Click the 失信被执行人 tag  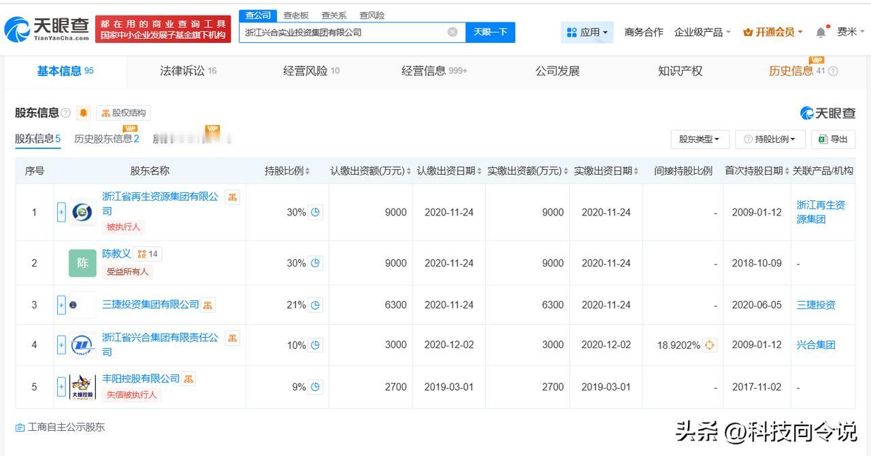pos(132,395)
